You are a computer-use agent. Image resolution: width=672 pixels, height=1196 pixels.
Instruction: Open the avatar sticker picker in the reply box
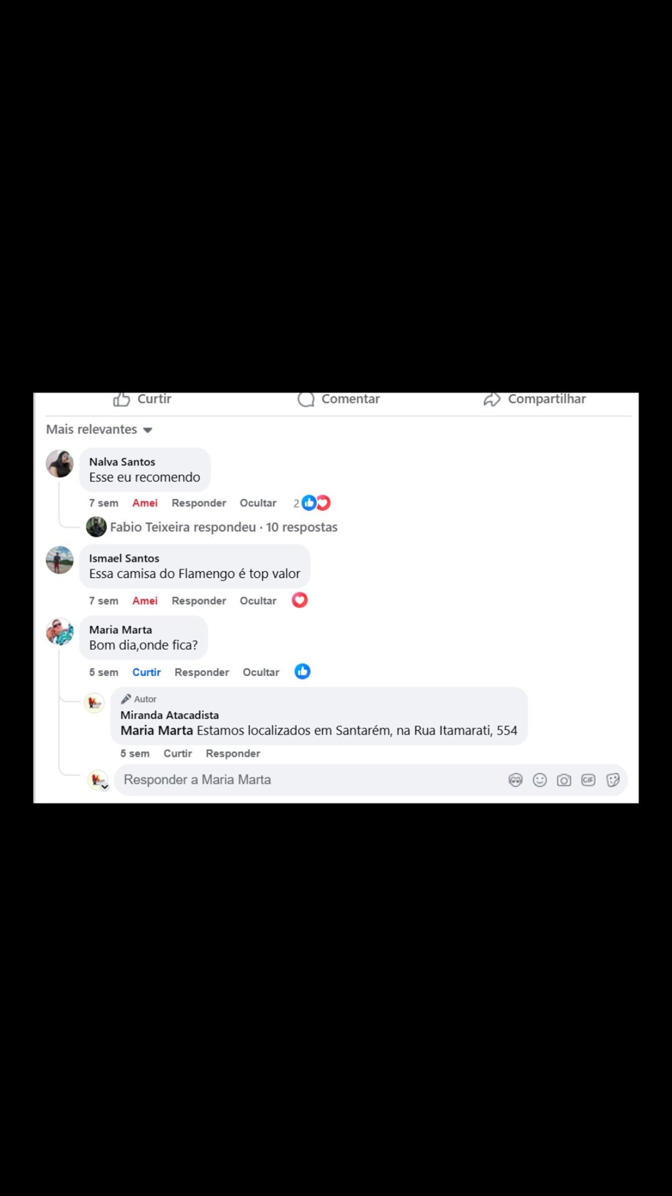(515, 780)
